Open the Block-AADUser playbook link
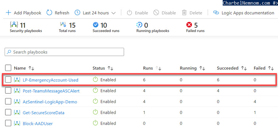Screen dimensions: 278x128 pos(38,124)
